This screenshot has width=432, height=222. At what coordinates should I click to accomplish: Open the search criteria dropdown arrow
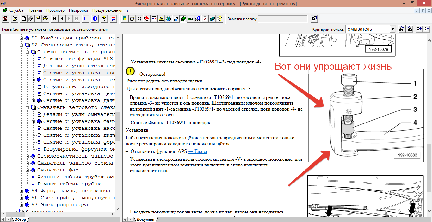pyautogui.click(x=392, y=29)
